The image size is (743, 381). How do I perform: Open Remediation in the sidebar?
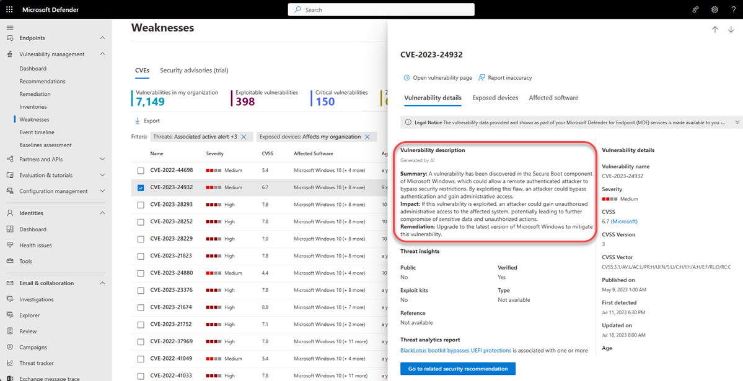(x=35, y=94)
